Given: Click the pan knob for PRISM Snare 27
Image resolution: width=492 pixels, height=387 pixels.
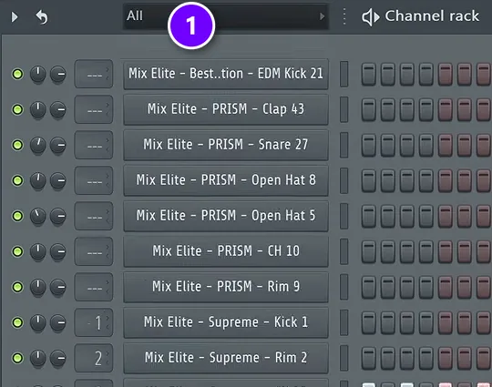Looking at the screenshot, I should click(x=38, y=145).
